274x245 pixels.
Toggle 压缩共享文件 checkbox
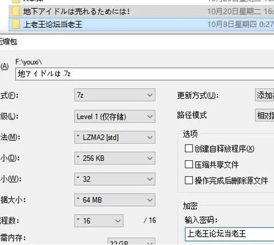[x=189, y=165]
